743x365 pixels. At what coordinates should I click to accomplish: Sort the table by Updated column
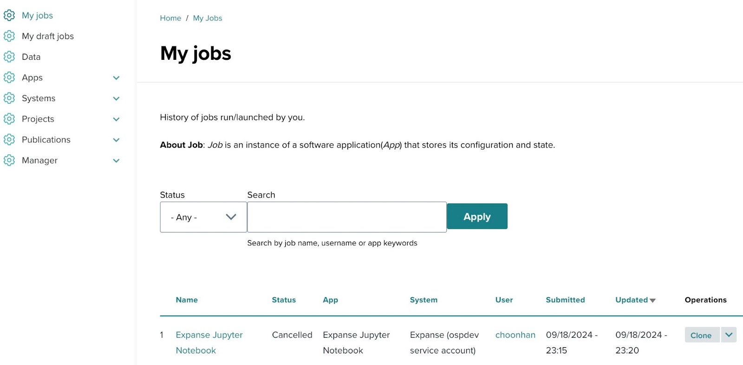632,300
